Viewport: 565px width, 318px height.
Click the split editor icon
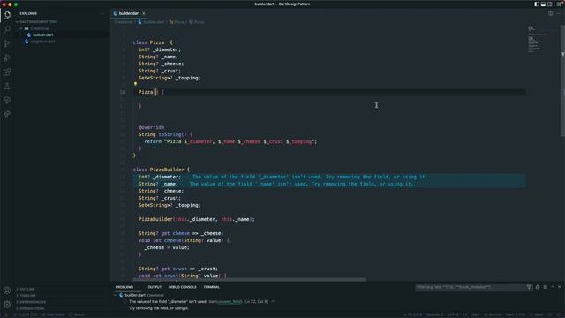(x=551, y=13)
